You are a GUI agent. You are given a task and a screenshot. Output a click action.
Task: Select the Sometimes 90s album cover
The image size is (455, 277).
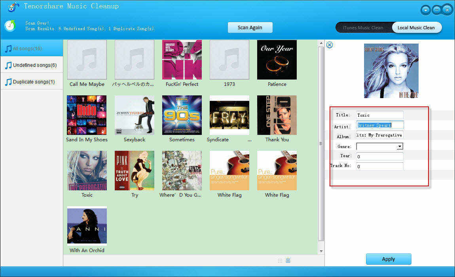coord(182,115)
